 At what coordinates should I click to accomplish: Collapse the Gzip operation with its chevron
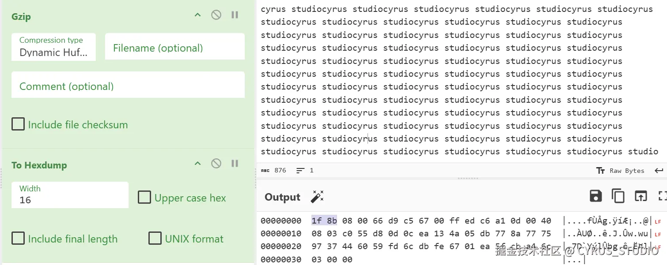pyautogui.click(x=197, y=15)
